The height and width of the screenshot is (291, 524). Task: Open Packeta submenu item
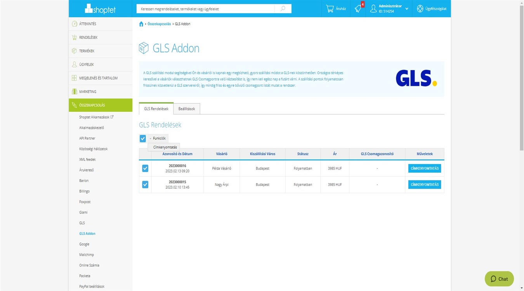coord(85,276)
